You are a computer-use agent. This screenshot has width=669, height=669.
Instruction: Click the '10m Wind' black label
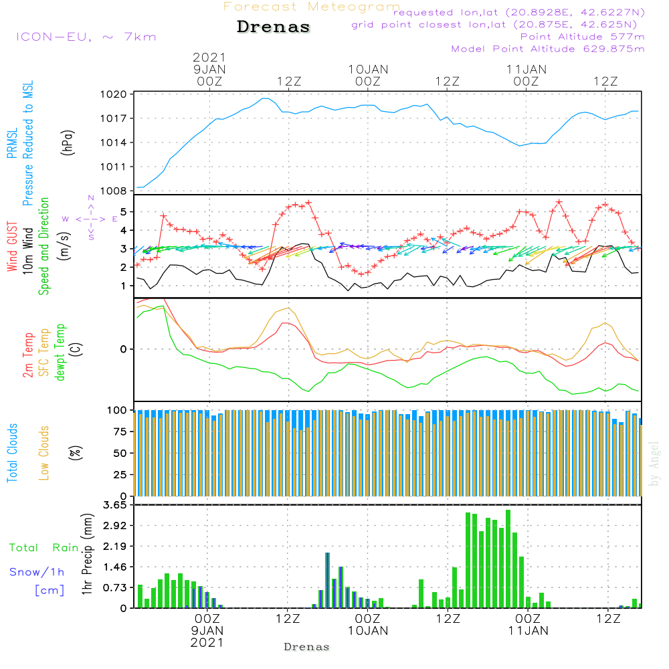(x=27, y=251)
